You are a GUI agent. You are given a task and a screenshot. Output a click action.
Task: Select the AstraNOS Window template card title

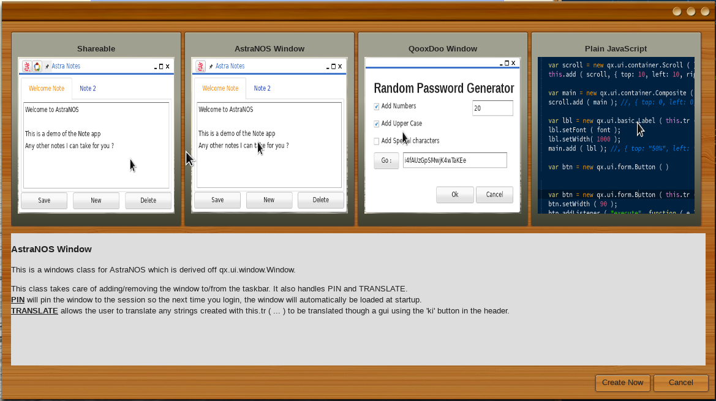point(269,49)
